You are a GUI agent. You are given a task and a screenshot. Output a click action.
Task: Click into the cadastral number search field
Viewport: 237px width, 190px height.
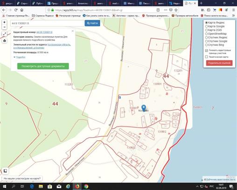point(47,23)
